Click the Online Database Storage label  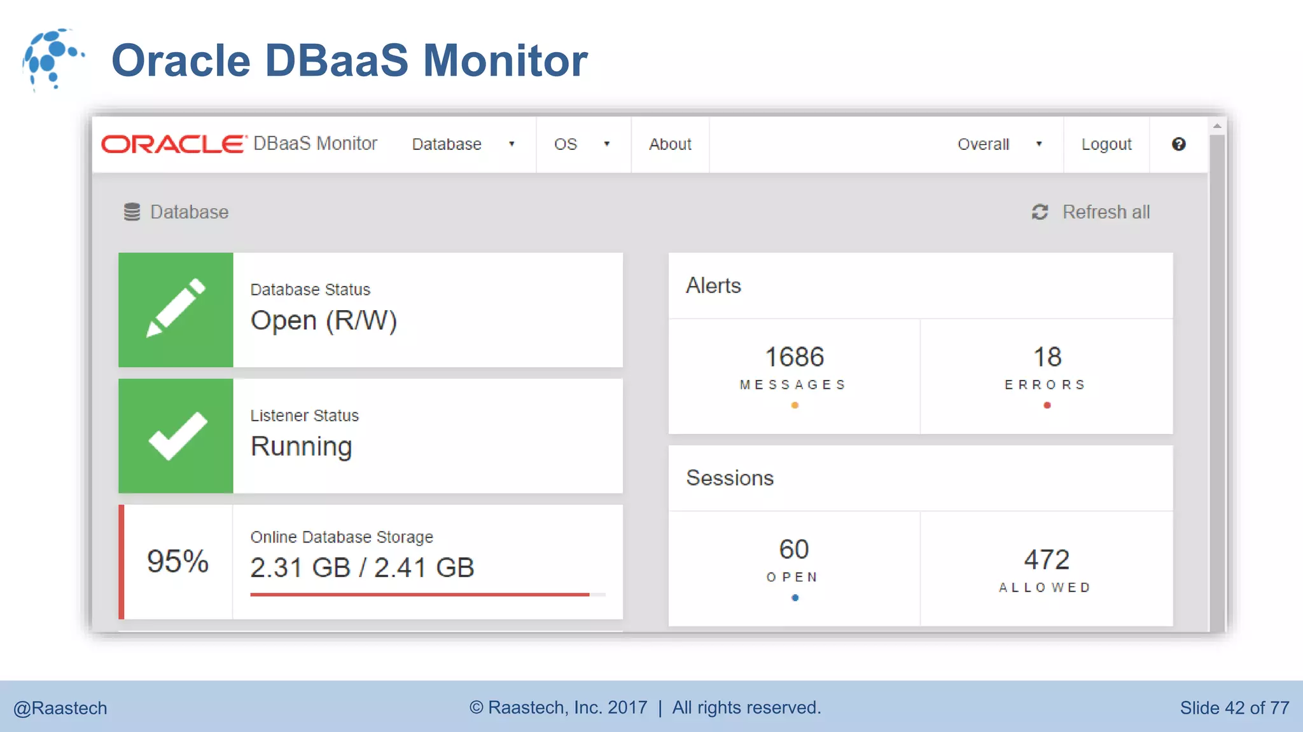(342, 538)
